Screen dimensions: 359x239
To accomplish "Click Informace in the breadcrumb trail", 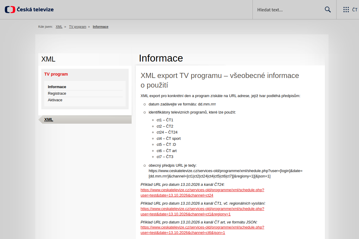I will 101,27.
